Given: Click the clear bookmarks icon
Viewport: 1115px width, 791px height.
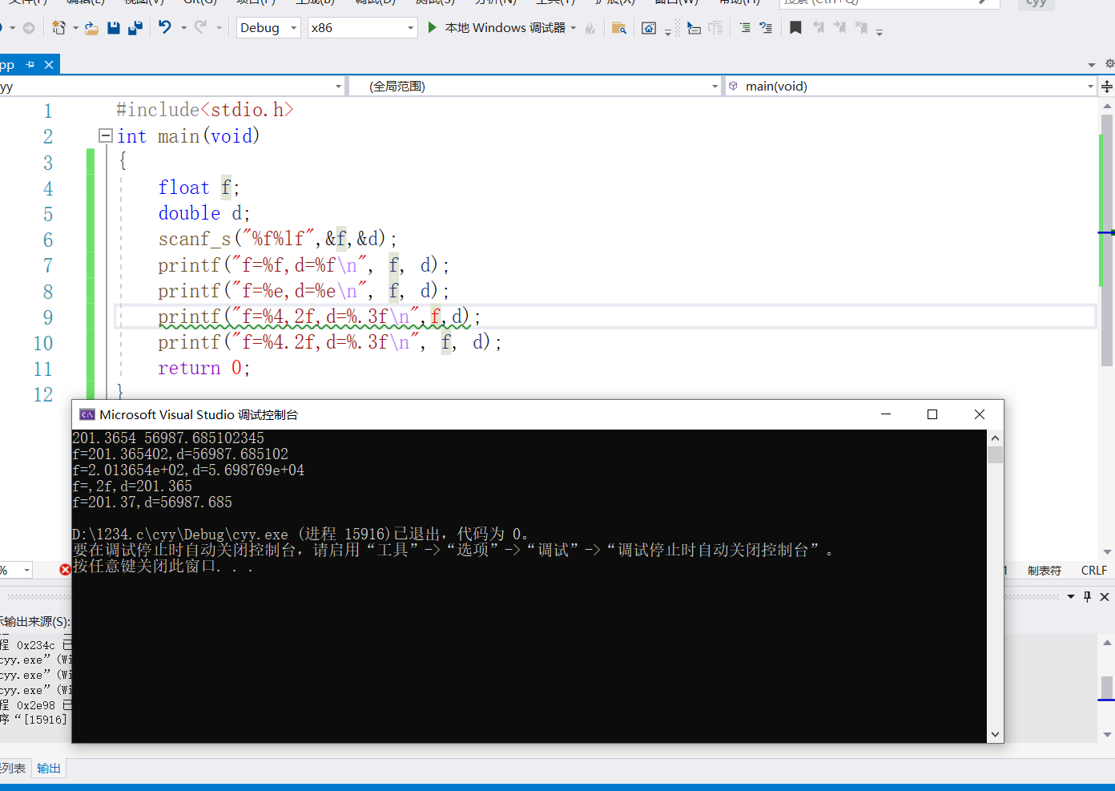Looking at the screenshot, I should click(x=861, y=28).
